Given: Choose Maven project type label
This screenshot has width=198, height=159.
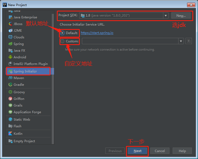Looking at the screenshot, I should point(19,78).
